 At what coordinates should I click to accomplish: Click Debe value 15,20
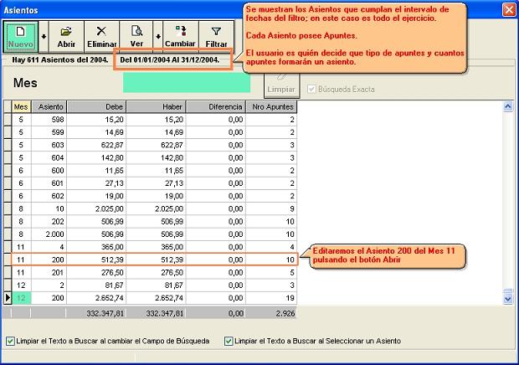pyautogui.click(x=96, y=120)
